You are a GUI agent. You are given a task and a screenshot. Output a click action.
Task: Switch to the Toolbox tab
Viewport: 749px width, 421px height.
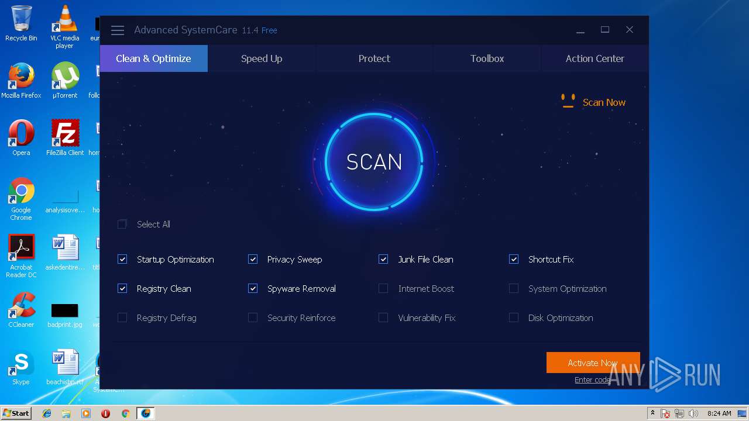[487, 58]
